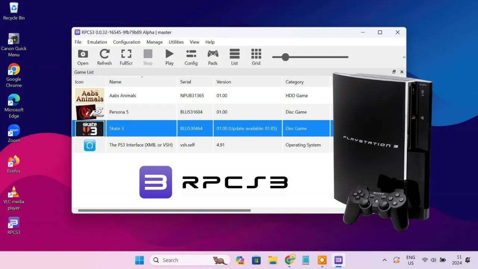Viewport: 478px width, 269px height.
Task: Open the File menu
Action: tap(78, 42)
